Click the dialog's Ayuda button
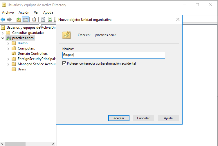This screenshot has width=218, height=146. tap(168, 118)
